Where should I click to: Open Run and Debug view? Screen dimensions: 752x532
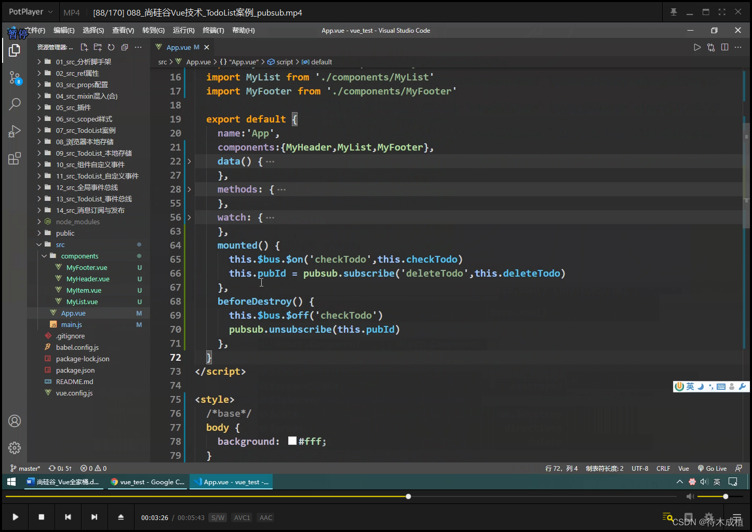15,131
